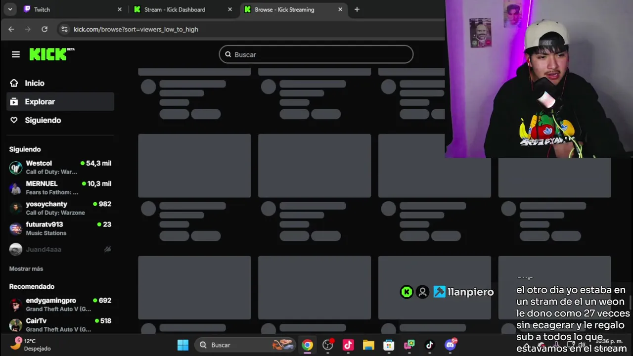Viewport: 633px width, 356px height.
Task: Open Discord from the taskbar
Action: tap(450, 345)
